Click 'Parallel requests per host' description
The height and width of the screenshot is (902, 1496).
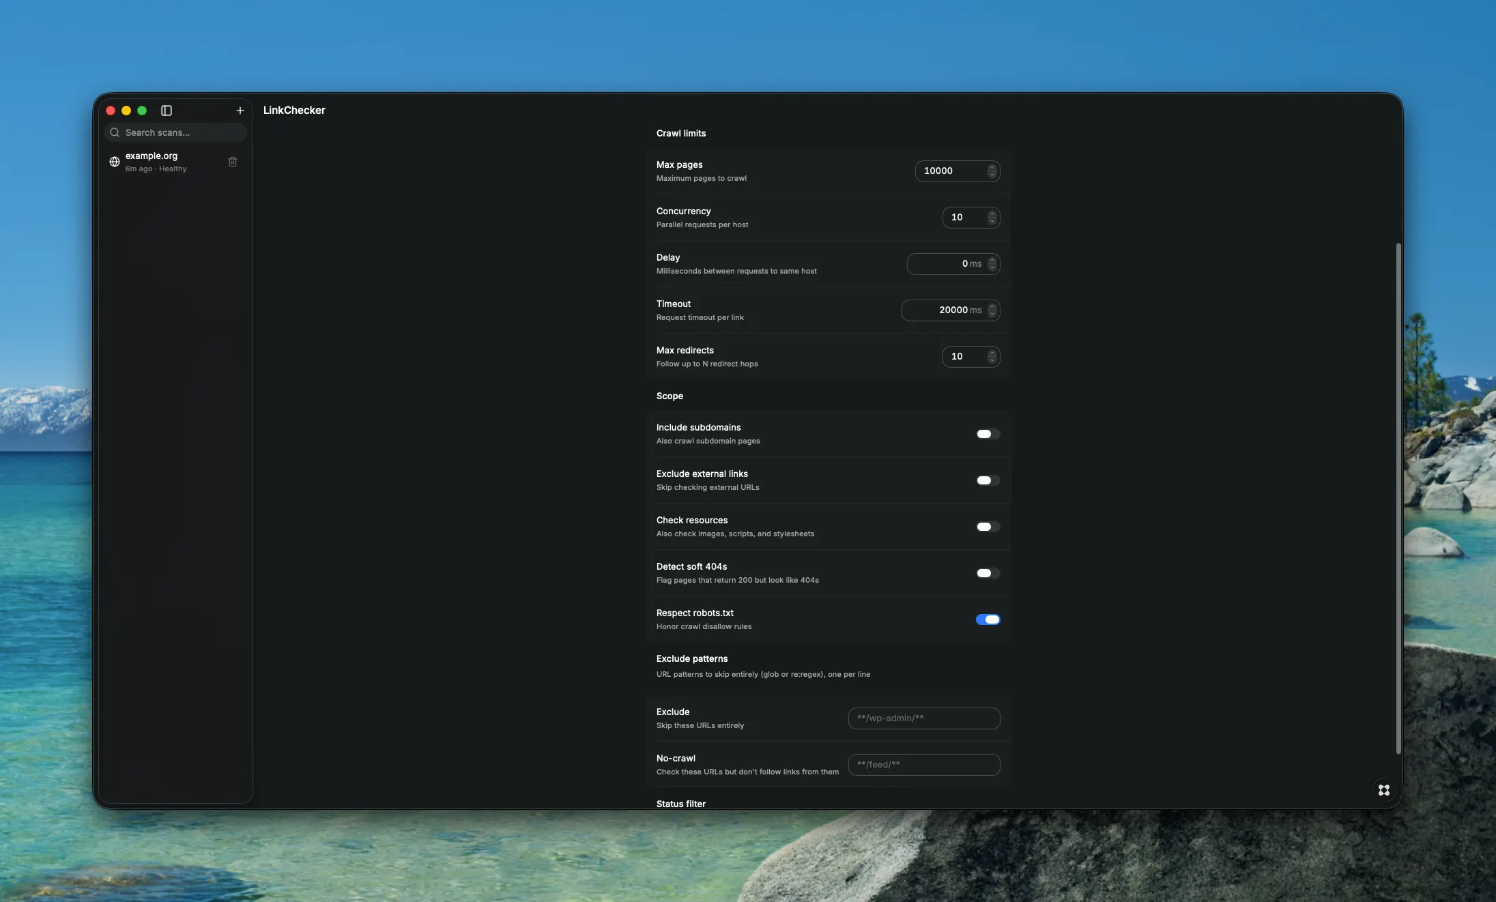[702, 224]
